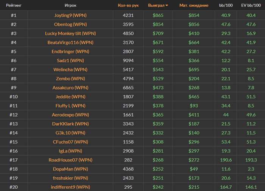Open player Assakcuro (WPN)
The width and height of the screenshot is (265, 191).
click(x=70, y=88)
